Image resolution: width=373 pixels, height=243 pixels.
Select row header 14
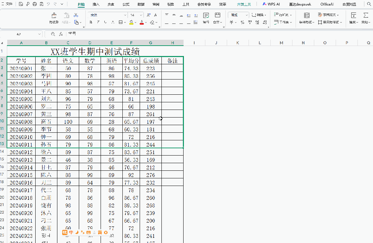2,151
